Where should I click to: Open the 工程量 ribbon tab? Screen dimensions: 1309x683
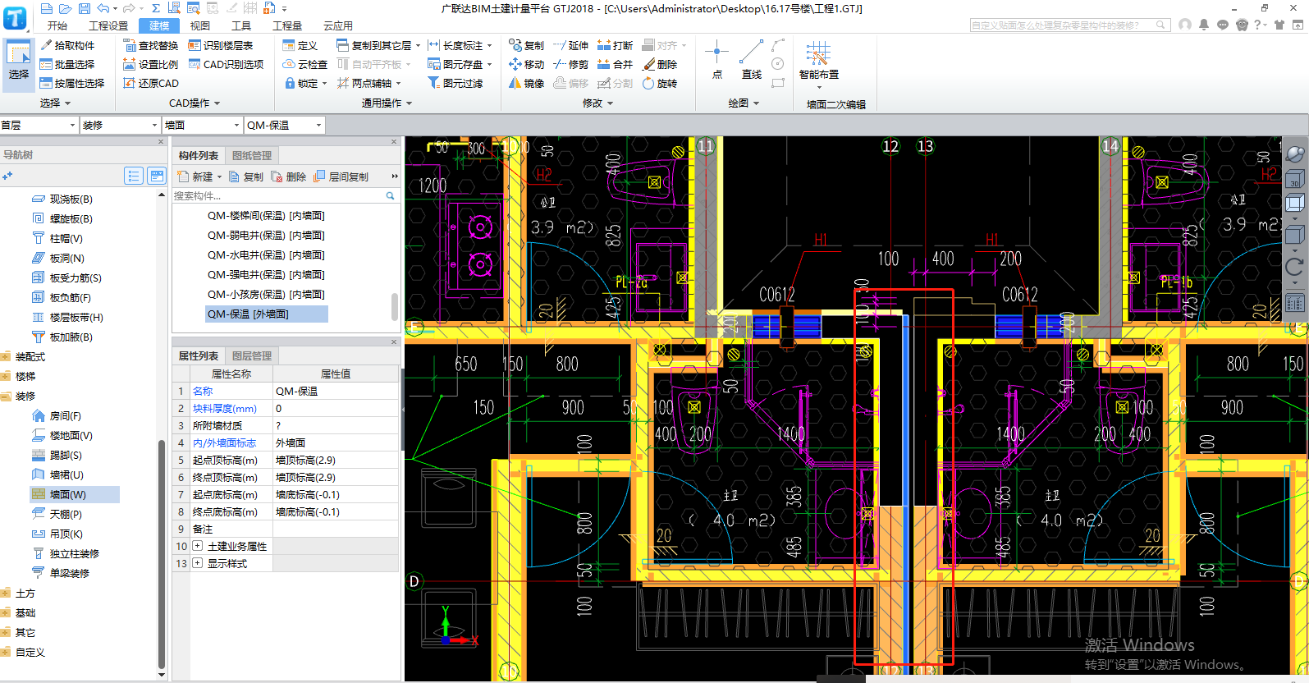coord(287,25)
